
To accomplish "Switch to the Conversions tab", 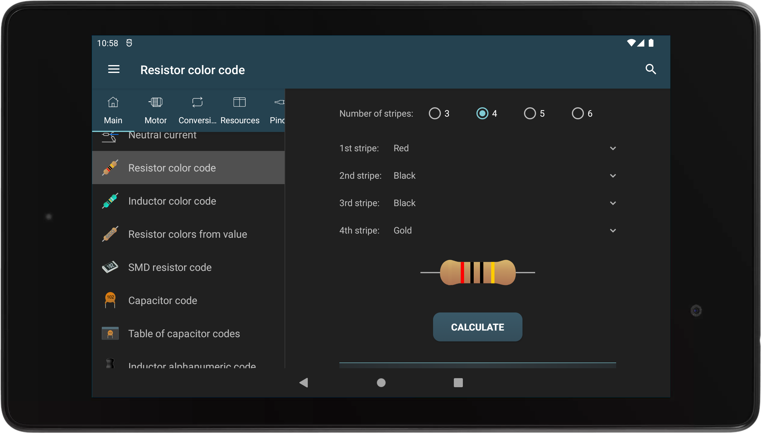I will [197, 111].
